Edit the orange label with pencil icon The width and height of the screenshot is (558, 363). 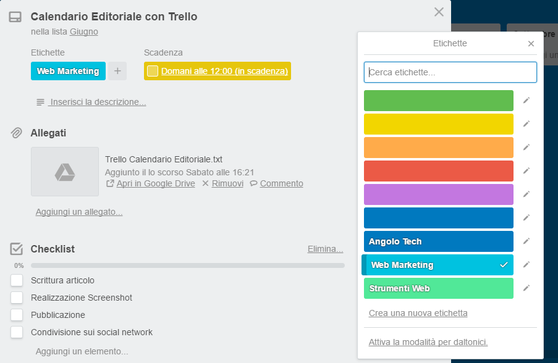pyautogui.click(x=526, y=148)
